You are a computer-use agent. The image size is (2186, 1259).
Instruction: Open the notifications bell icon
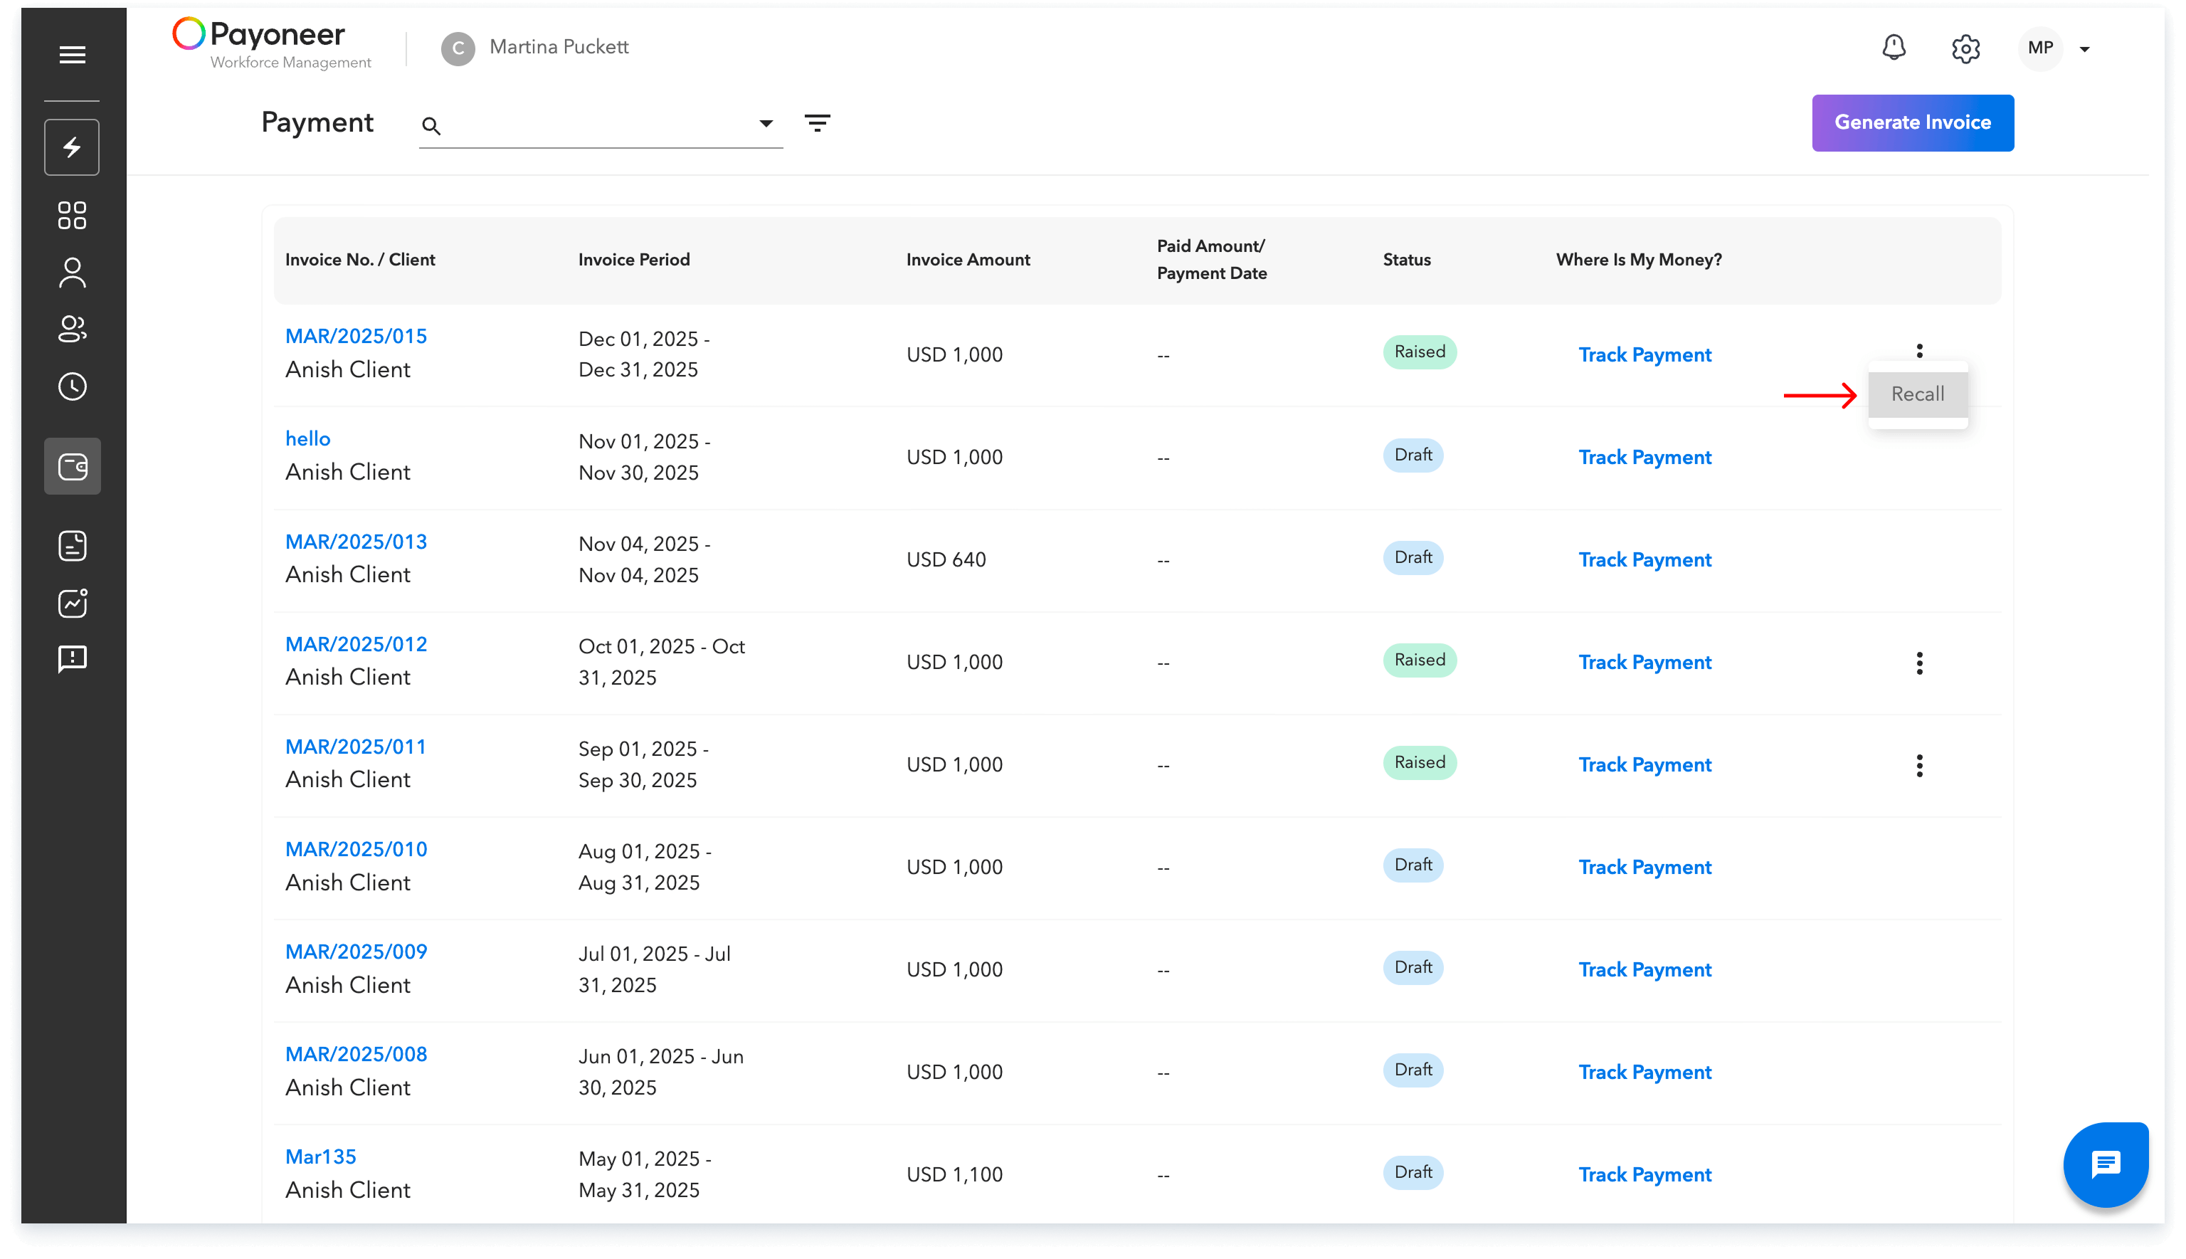(1894, 48)
